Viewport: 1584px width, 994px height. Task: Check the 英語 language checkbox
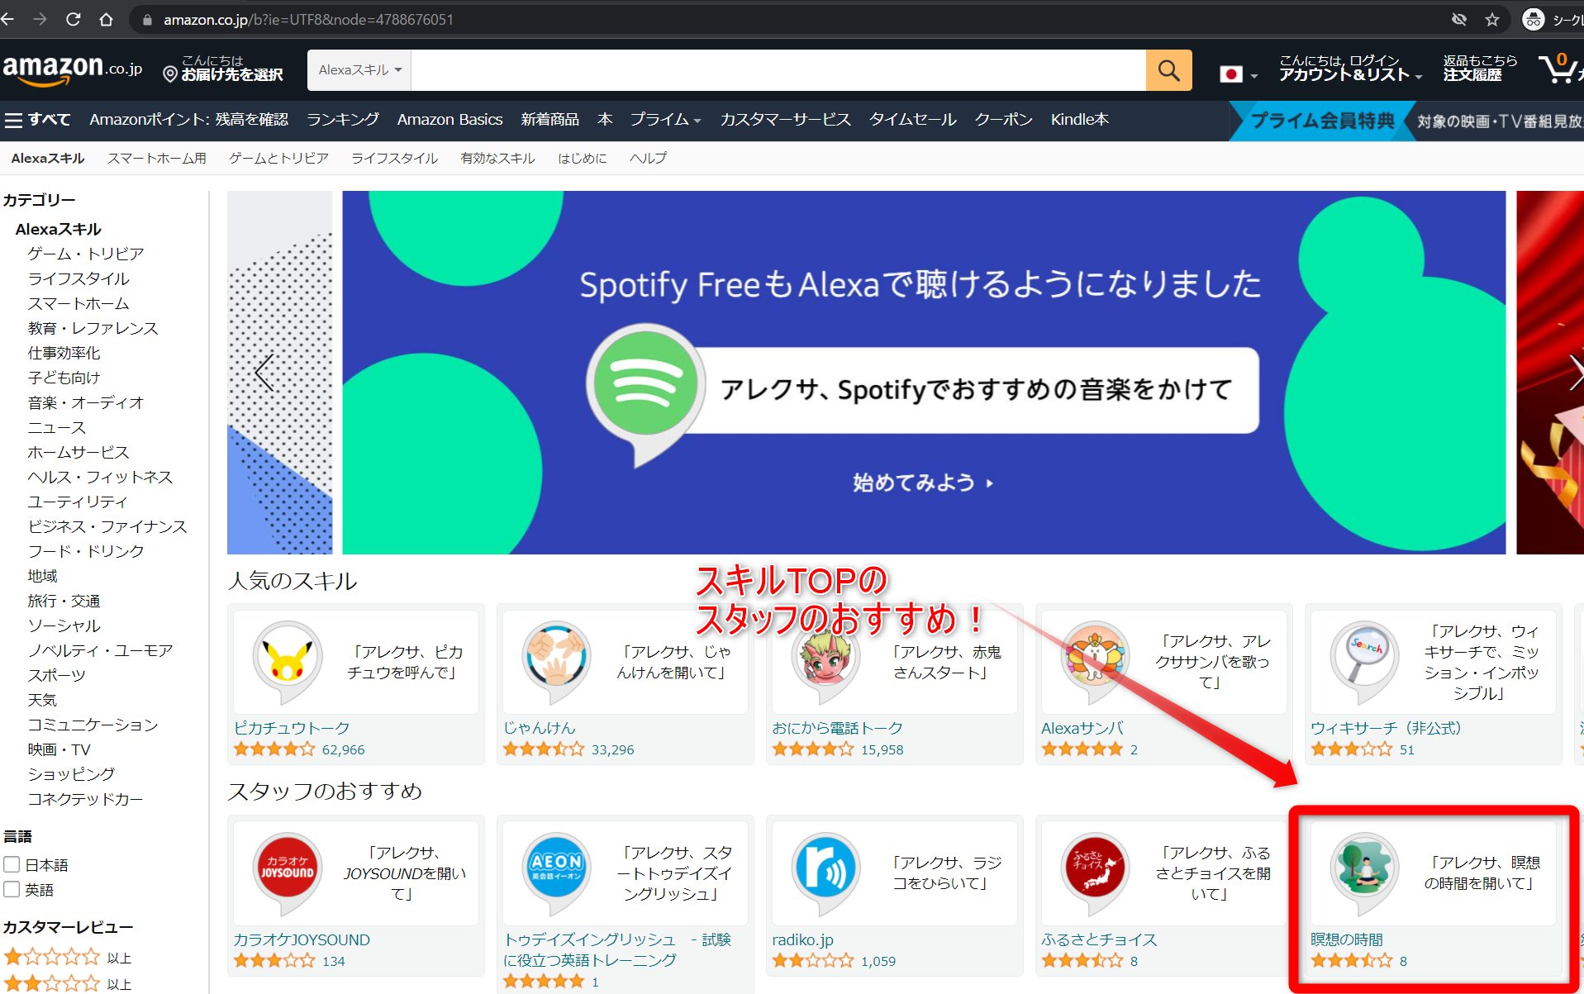[x=12, y=889]
